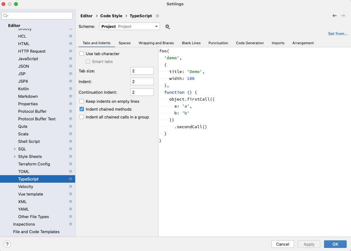Click the project icon on Markdown row
The width and height of the screenshot is (351, 251).
click(x=70, y=97)
